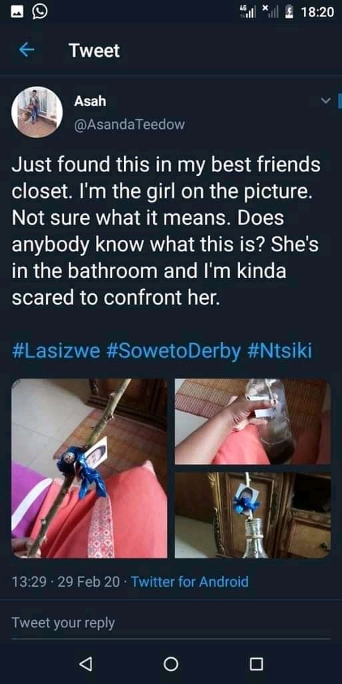Screen dimensions: 342x684
Task: Open the hand holding bottle photo
Action: click(253, 421)
